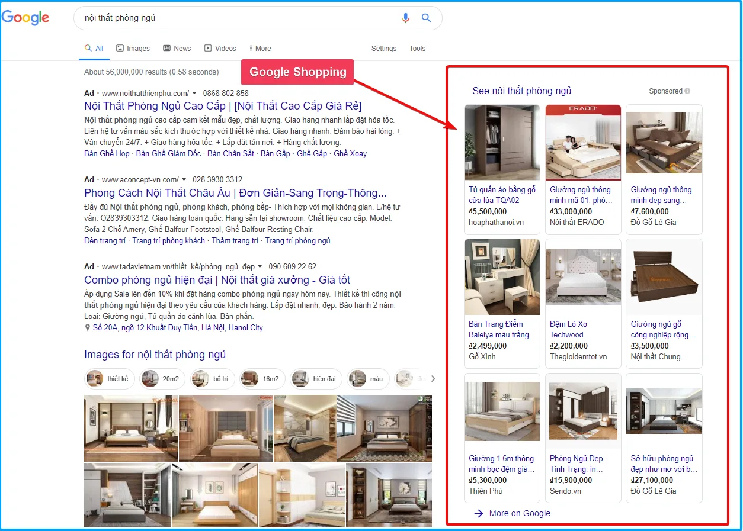
Task: Expand dropdown arrow next to aconcept-vn.com
Action: click(184, 180)
